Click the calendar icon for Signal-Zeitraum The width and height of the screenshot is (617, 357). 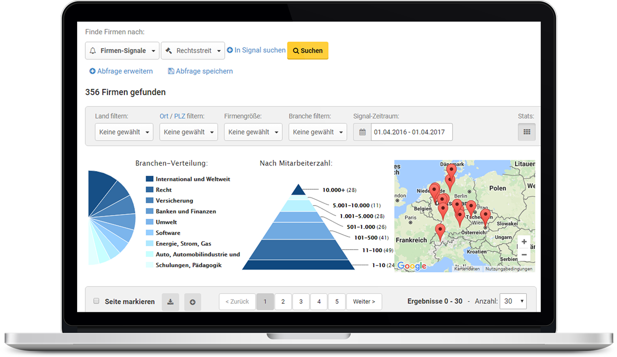[362, 132]
